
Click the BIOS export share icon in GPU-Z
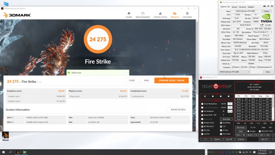coord(262,25)
